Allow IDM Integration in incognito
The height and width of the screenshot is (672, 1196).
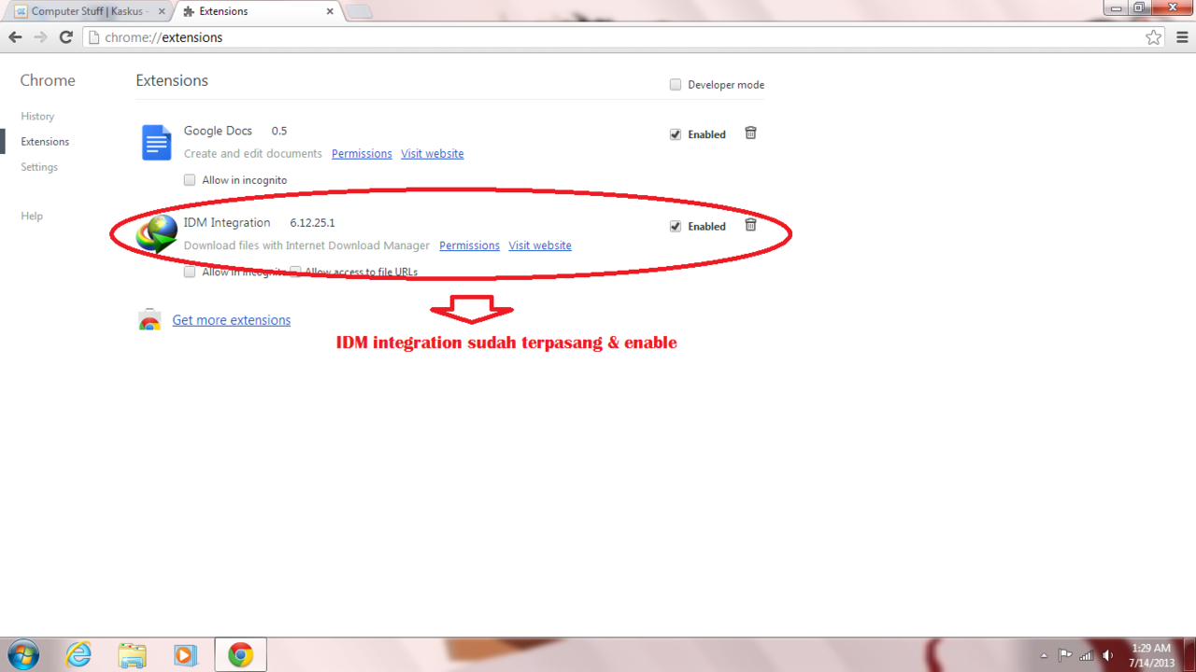pos(190,272)
